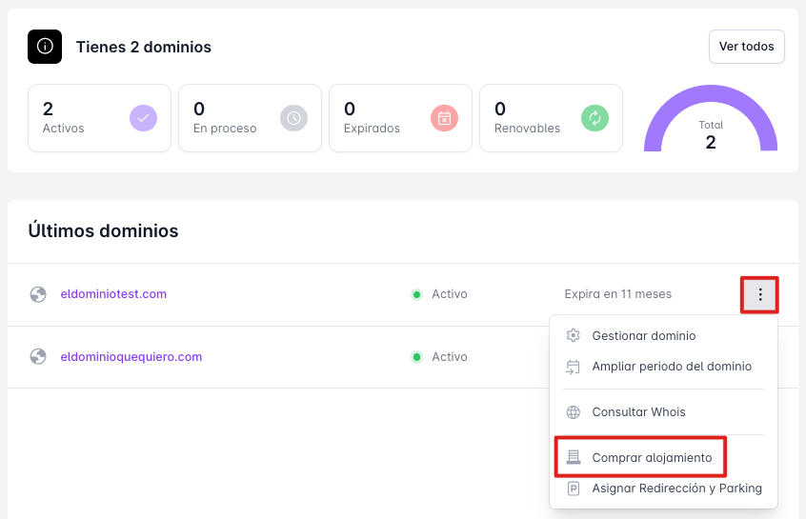This screenshot has height=519, width=806.
Task: Choose 'Ampliar periodo del dominio' option
Action: (x=671, y=367)
